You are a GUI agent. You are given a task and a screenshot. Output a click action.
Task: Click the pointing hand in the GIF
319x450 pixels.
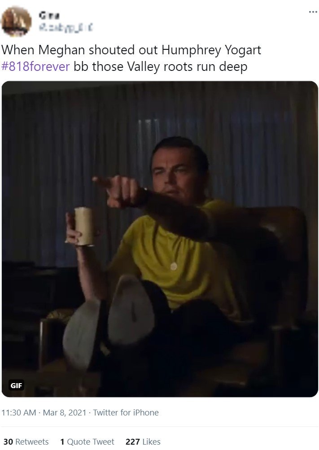[121, 190]
